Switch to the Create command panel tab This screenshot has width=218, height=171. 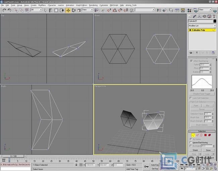click(189, 16)
